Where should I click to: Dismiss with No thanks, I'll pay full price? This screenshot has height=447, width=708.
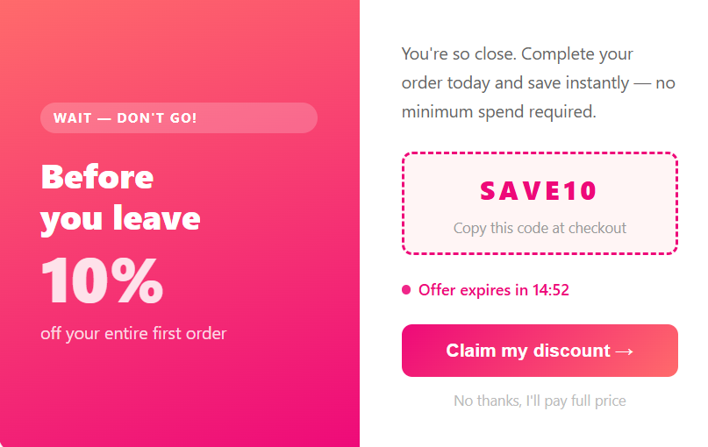pos(540,401)
